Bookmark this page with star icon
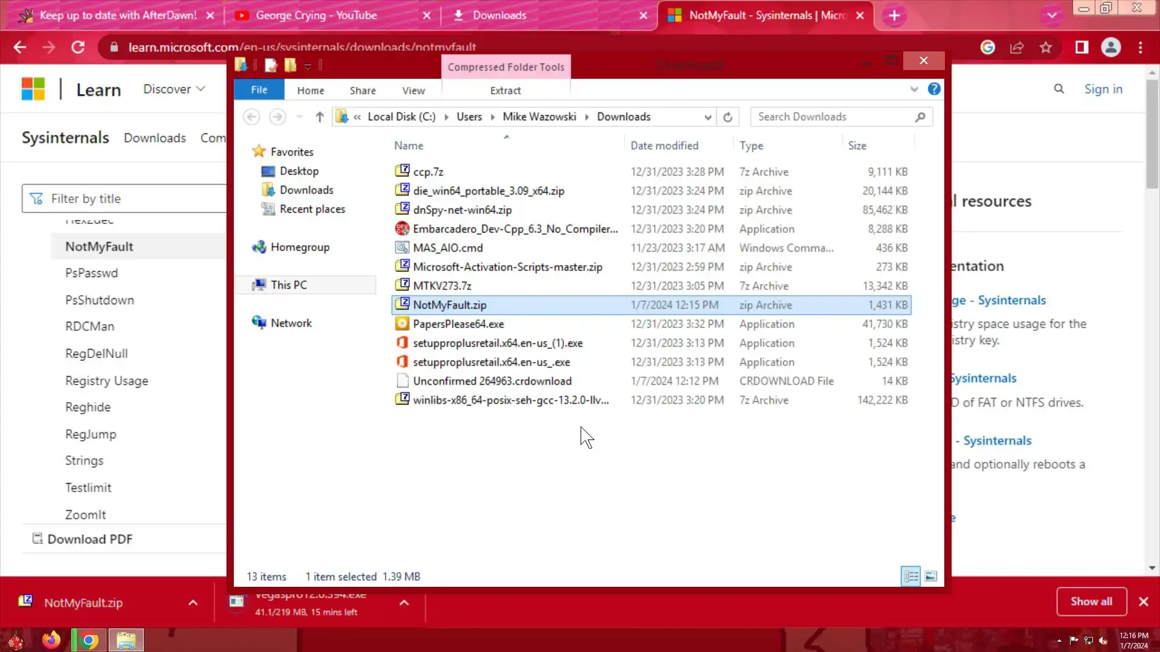The image size is (1160, 652). point(1046,48)
